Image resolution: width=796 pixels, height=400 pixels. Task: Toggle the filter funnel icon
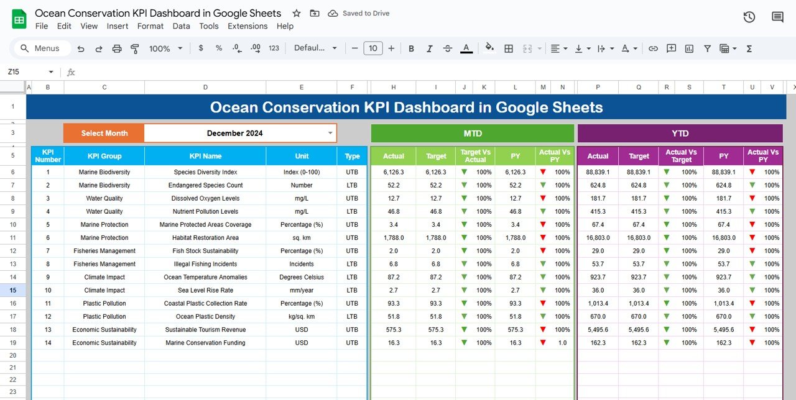click(x=707, y=48)
